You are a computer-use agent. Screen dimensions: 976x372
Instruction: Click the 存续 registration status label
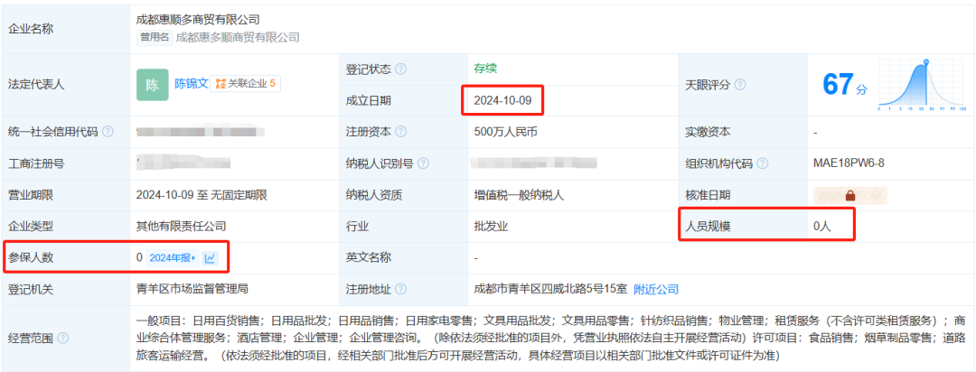pos(484,69)
